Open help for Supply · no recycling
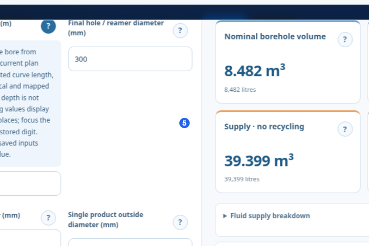369x246 pixels. [x=345, y=129]
